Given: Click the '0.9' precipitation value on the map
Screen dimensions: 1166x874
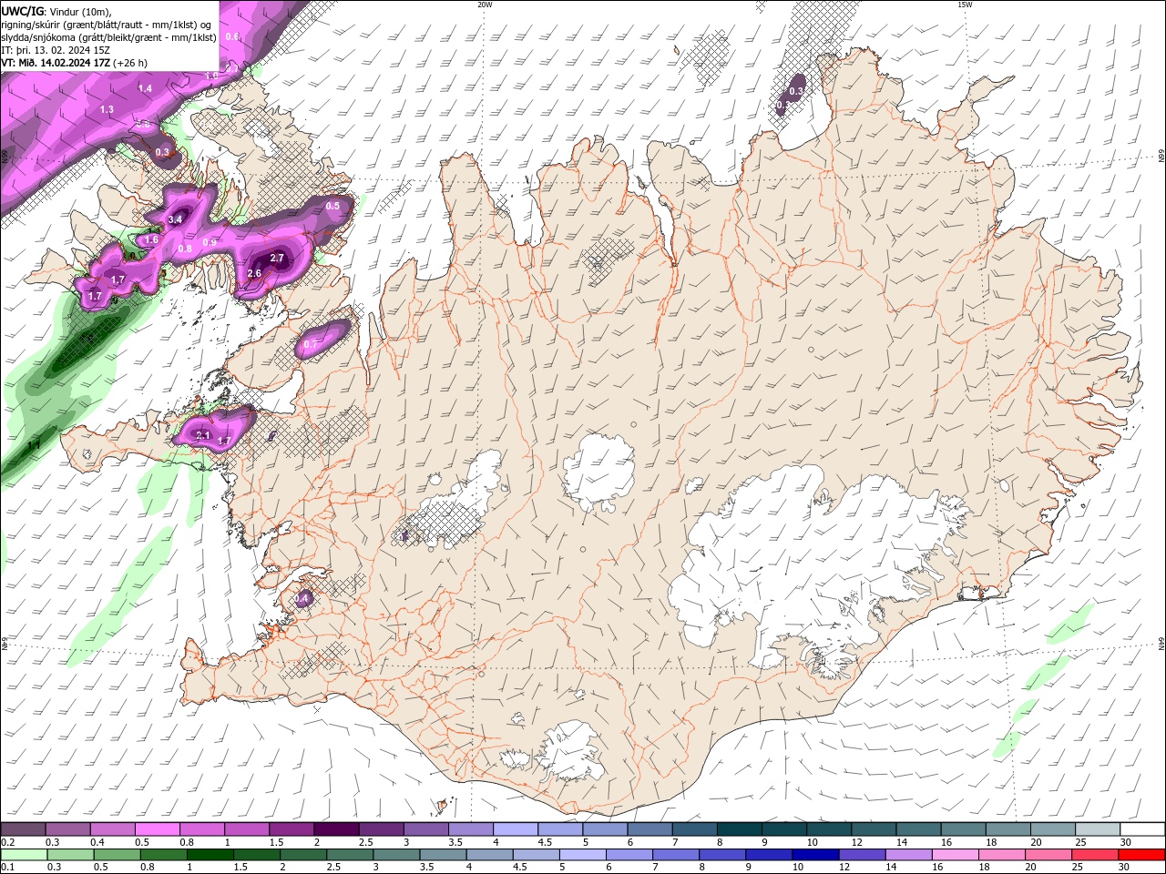Looking at the screenshot, I should point(210,242).
